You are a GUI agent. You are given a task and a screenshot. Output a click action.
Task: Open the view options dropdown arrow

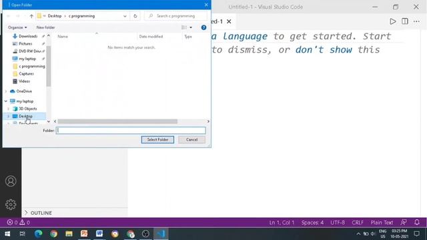click(x=191, y=27)
